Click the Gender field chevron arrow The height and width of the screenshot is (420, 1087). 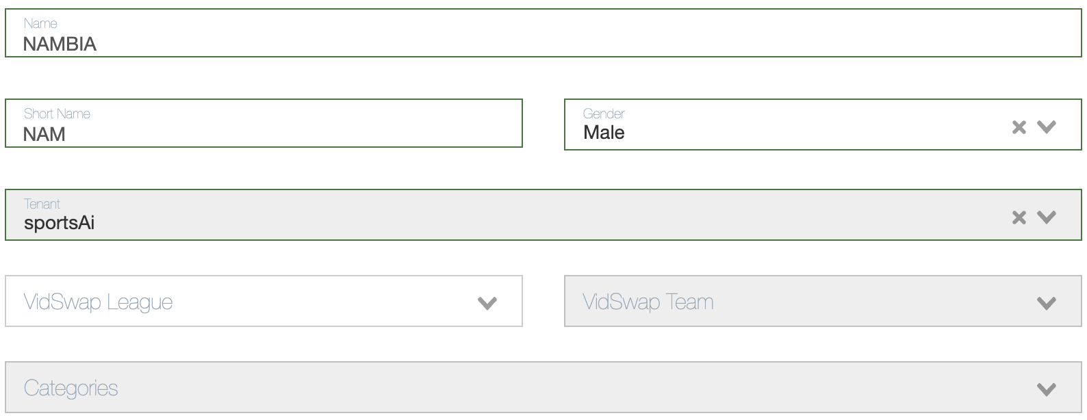1047,127
